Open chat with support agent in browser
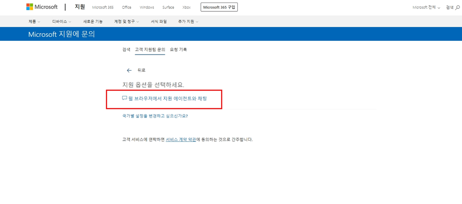This screenshot has width=462, height=204. (165, 99)
